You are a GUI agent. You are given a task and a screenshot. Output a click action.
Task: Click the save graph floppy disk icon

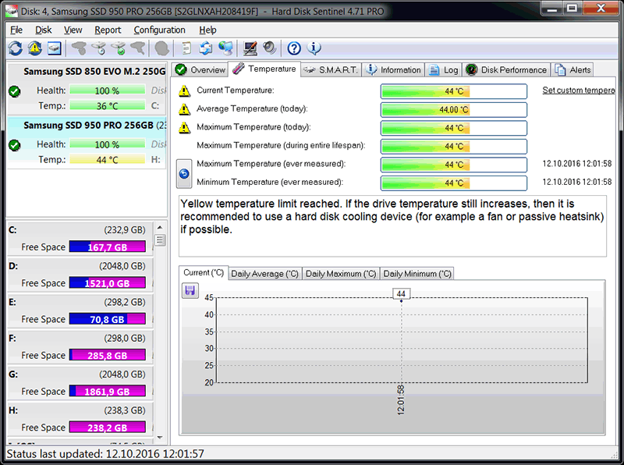click(190, 290)
